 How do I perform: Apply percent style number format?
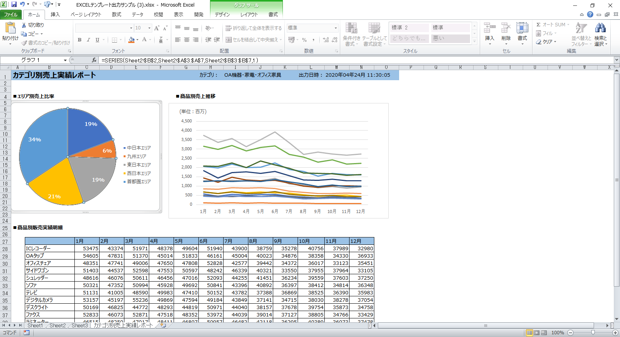pos(305,40)
